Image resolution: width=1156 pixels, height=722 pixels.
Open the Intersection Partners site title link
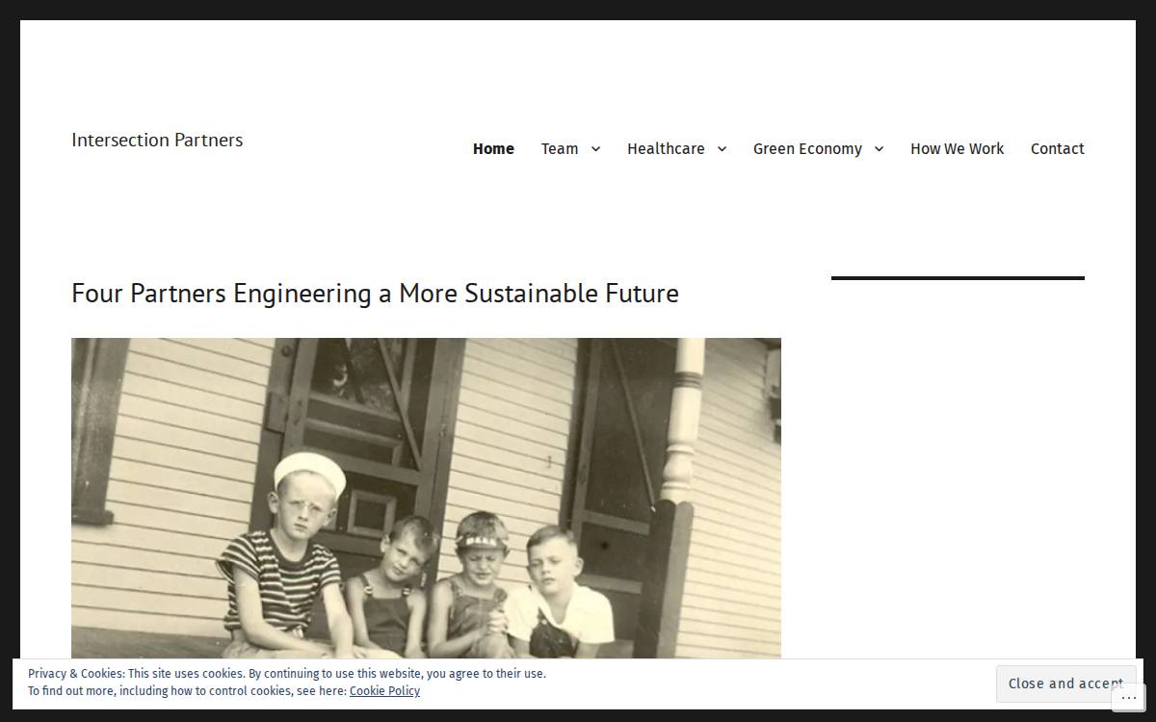coord(157,140)
